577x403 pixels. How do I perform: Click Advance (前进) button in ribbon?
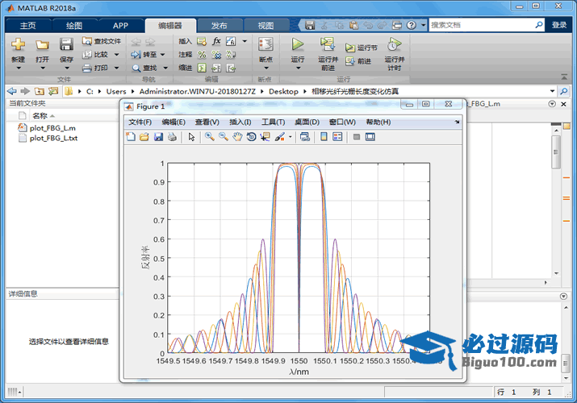(x=358, y=61)
